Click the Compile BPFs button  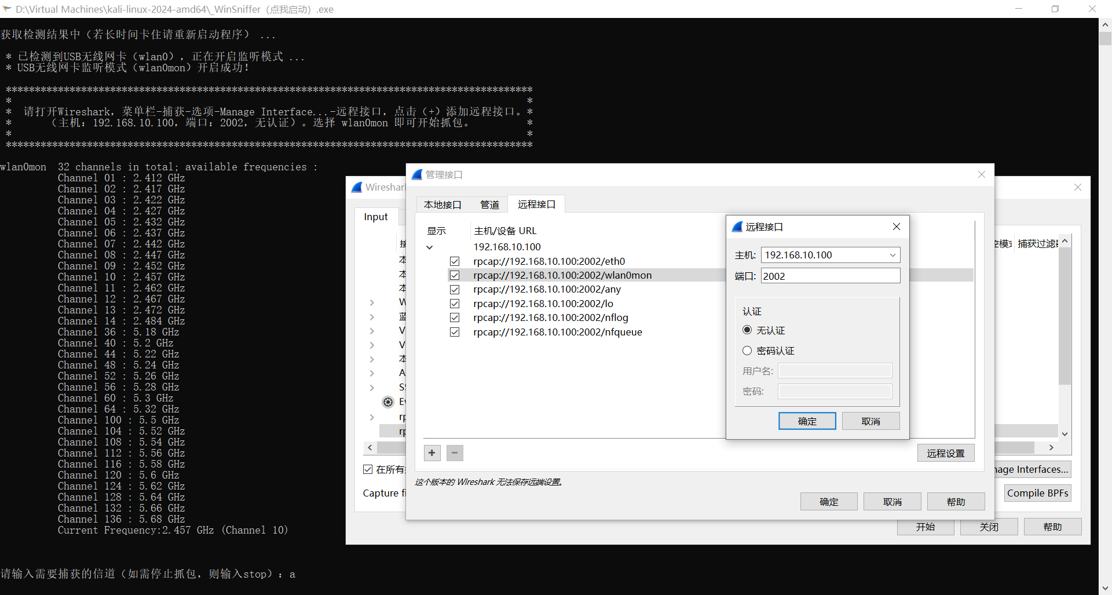[x=1037, y=493]
